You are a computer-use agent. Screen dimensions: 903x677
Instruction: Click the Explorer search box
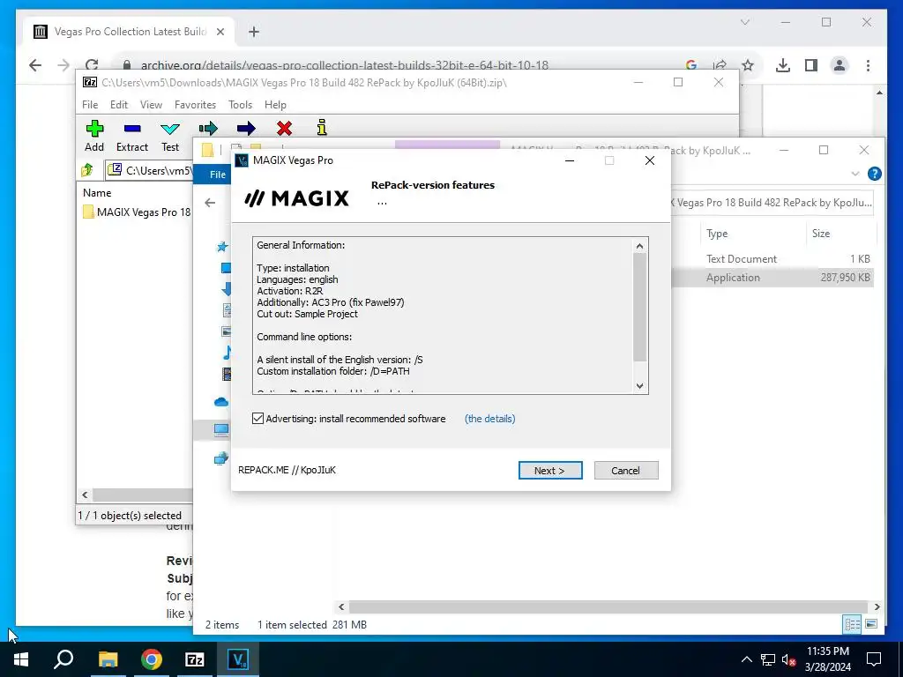point(772,203)
